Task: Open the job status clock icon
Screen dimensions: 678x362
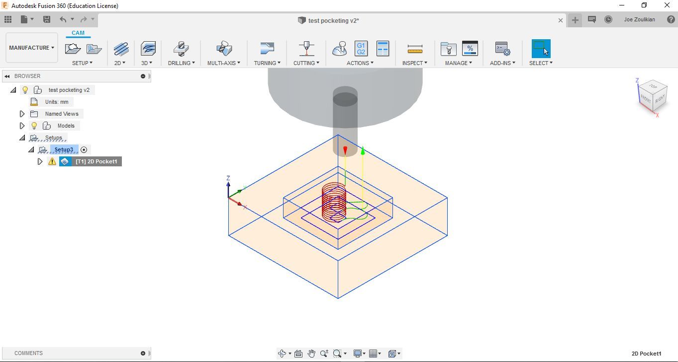Action: point(608,19)
